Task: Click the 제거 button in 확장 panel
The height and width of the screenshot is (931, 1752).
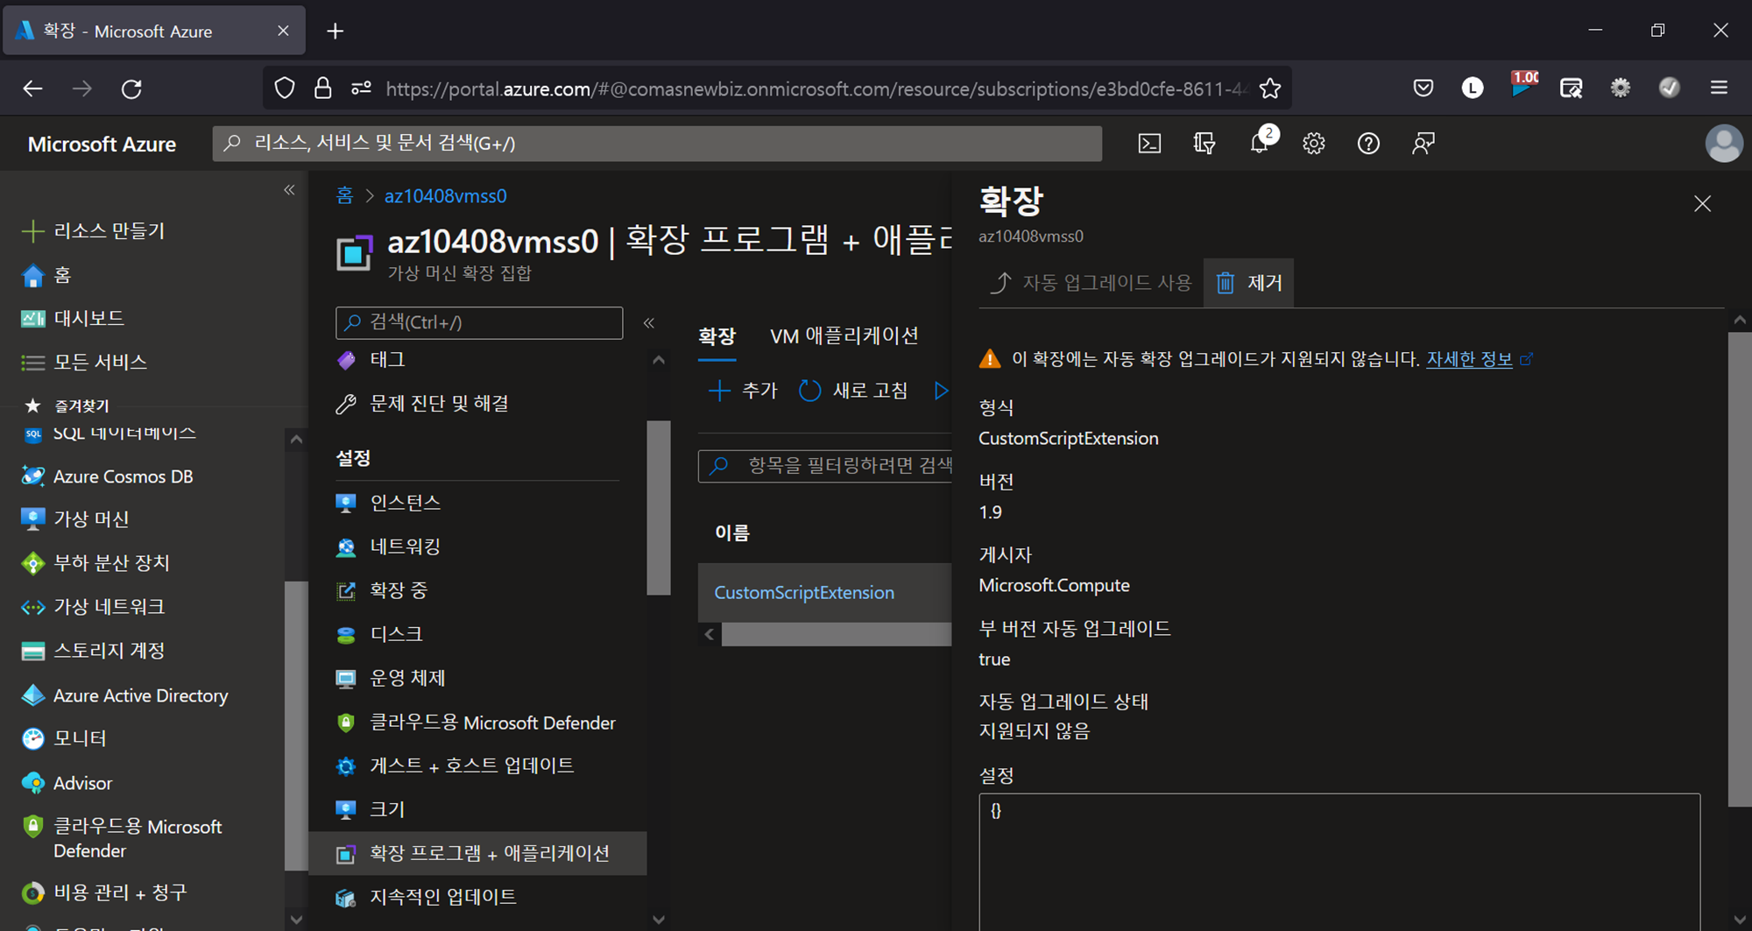Action: click(1248, 283)
